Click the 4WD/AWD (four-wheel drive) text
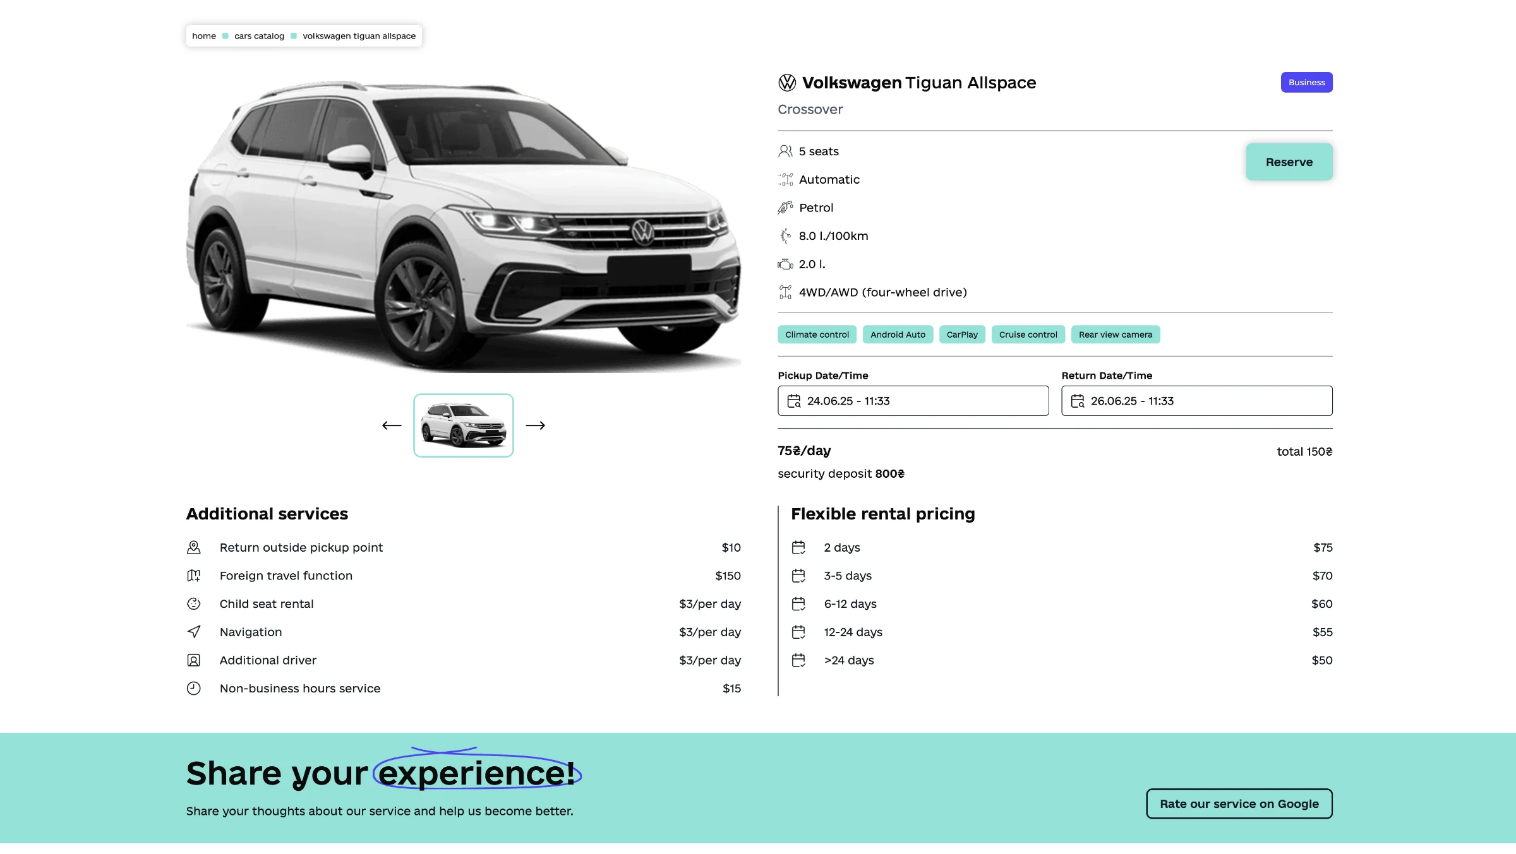 click(882, 292)
